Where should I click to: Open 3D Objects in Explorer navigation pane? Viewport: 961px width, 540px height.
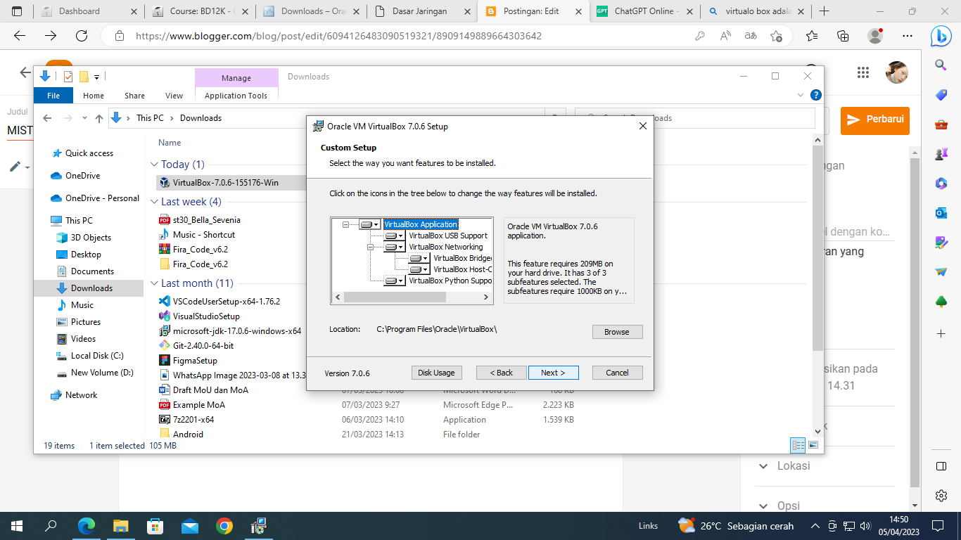pos(91,238)
